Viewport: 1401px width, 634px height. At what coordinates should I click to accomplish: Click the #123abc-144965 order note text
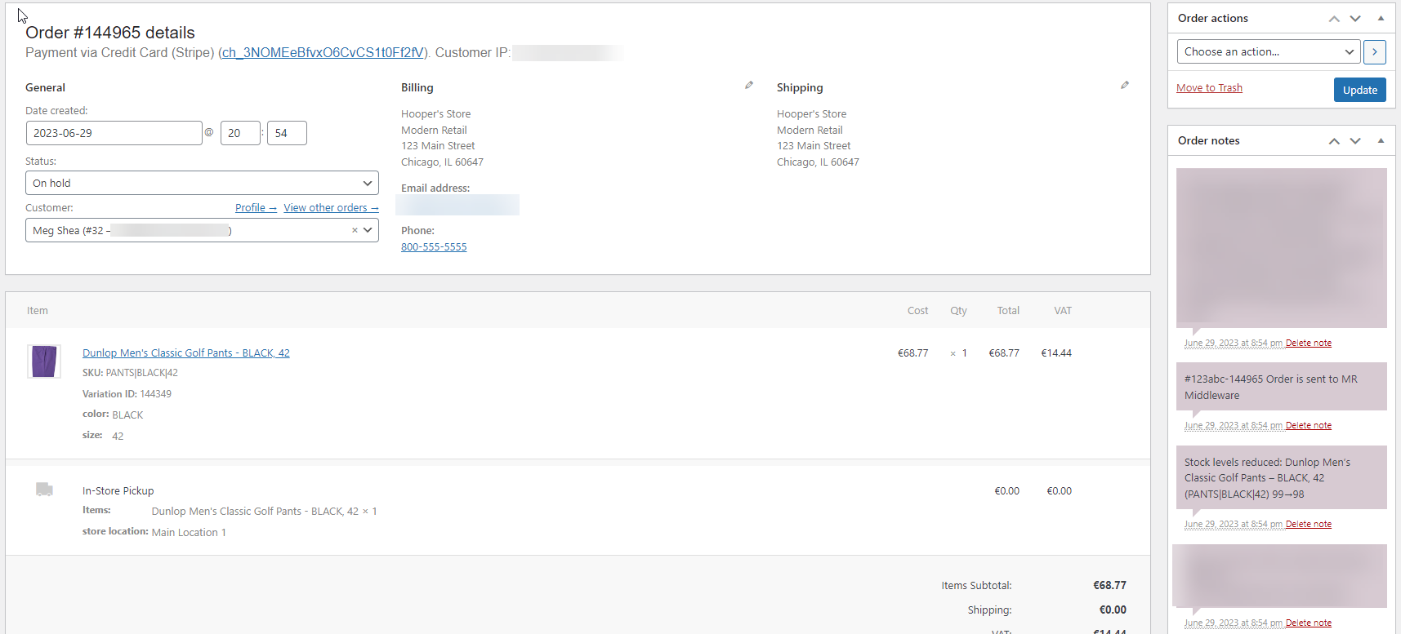(x=1271, y=388)
